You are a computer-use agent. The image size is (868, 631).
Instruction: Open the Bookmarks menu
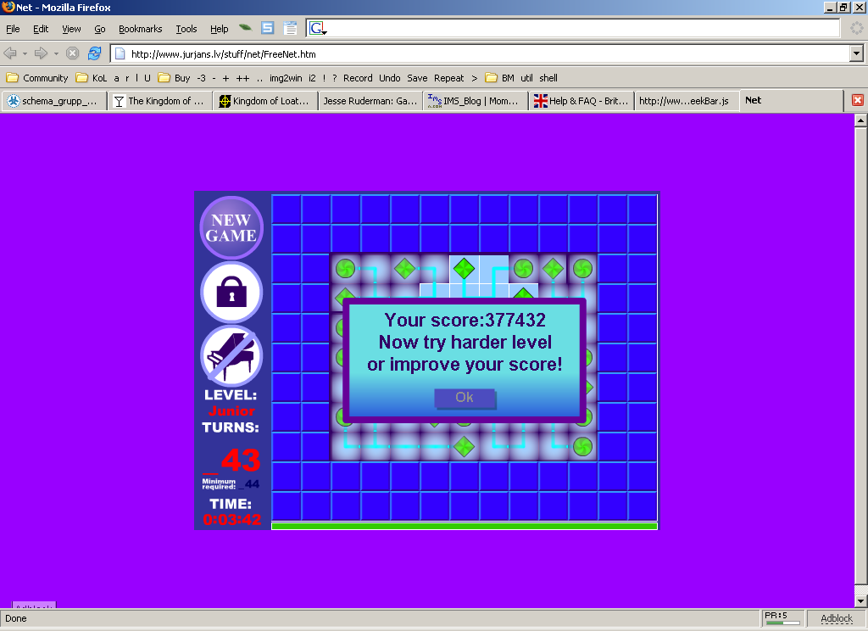coord(141,29)
